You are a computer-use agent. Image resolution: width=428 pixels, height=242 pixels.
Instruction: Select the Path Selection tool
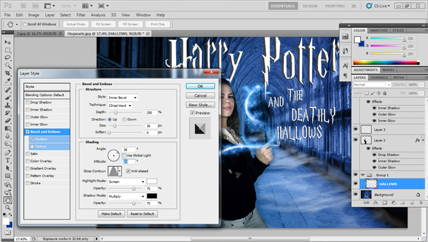[7, 168]
